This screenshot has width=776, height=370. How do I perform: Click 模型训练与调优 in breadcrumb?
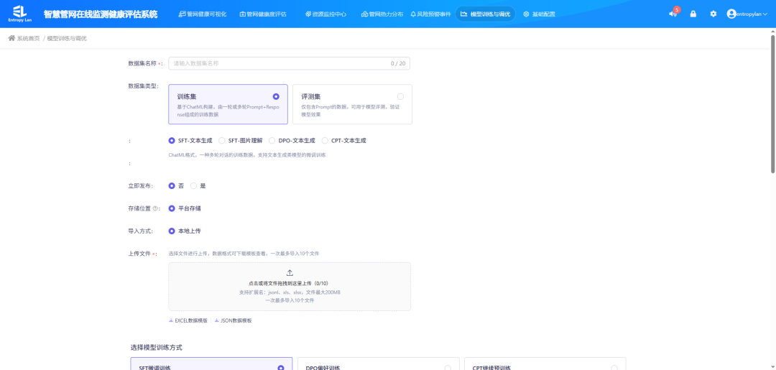[x=67, y=38]
